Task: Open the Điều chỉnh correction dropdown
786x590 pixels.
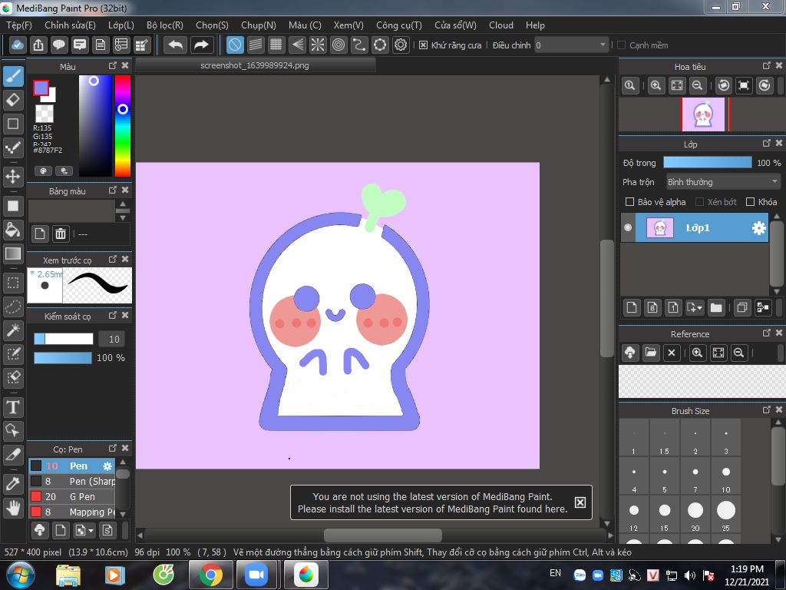Action: [571, 45]
